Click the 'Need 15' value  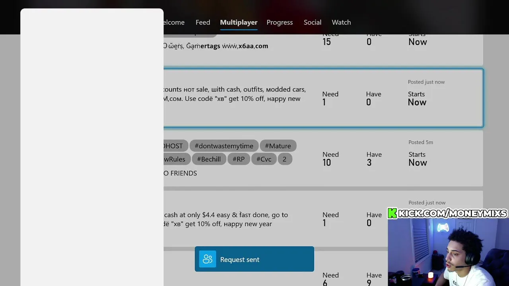(x=326, y=42)
